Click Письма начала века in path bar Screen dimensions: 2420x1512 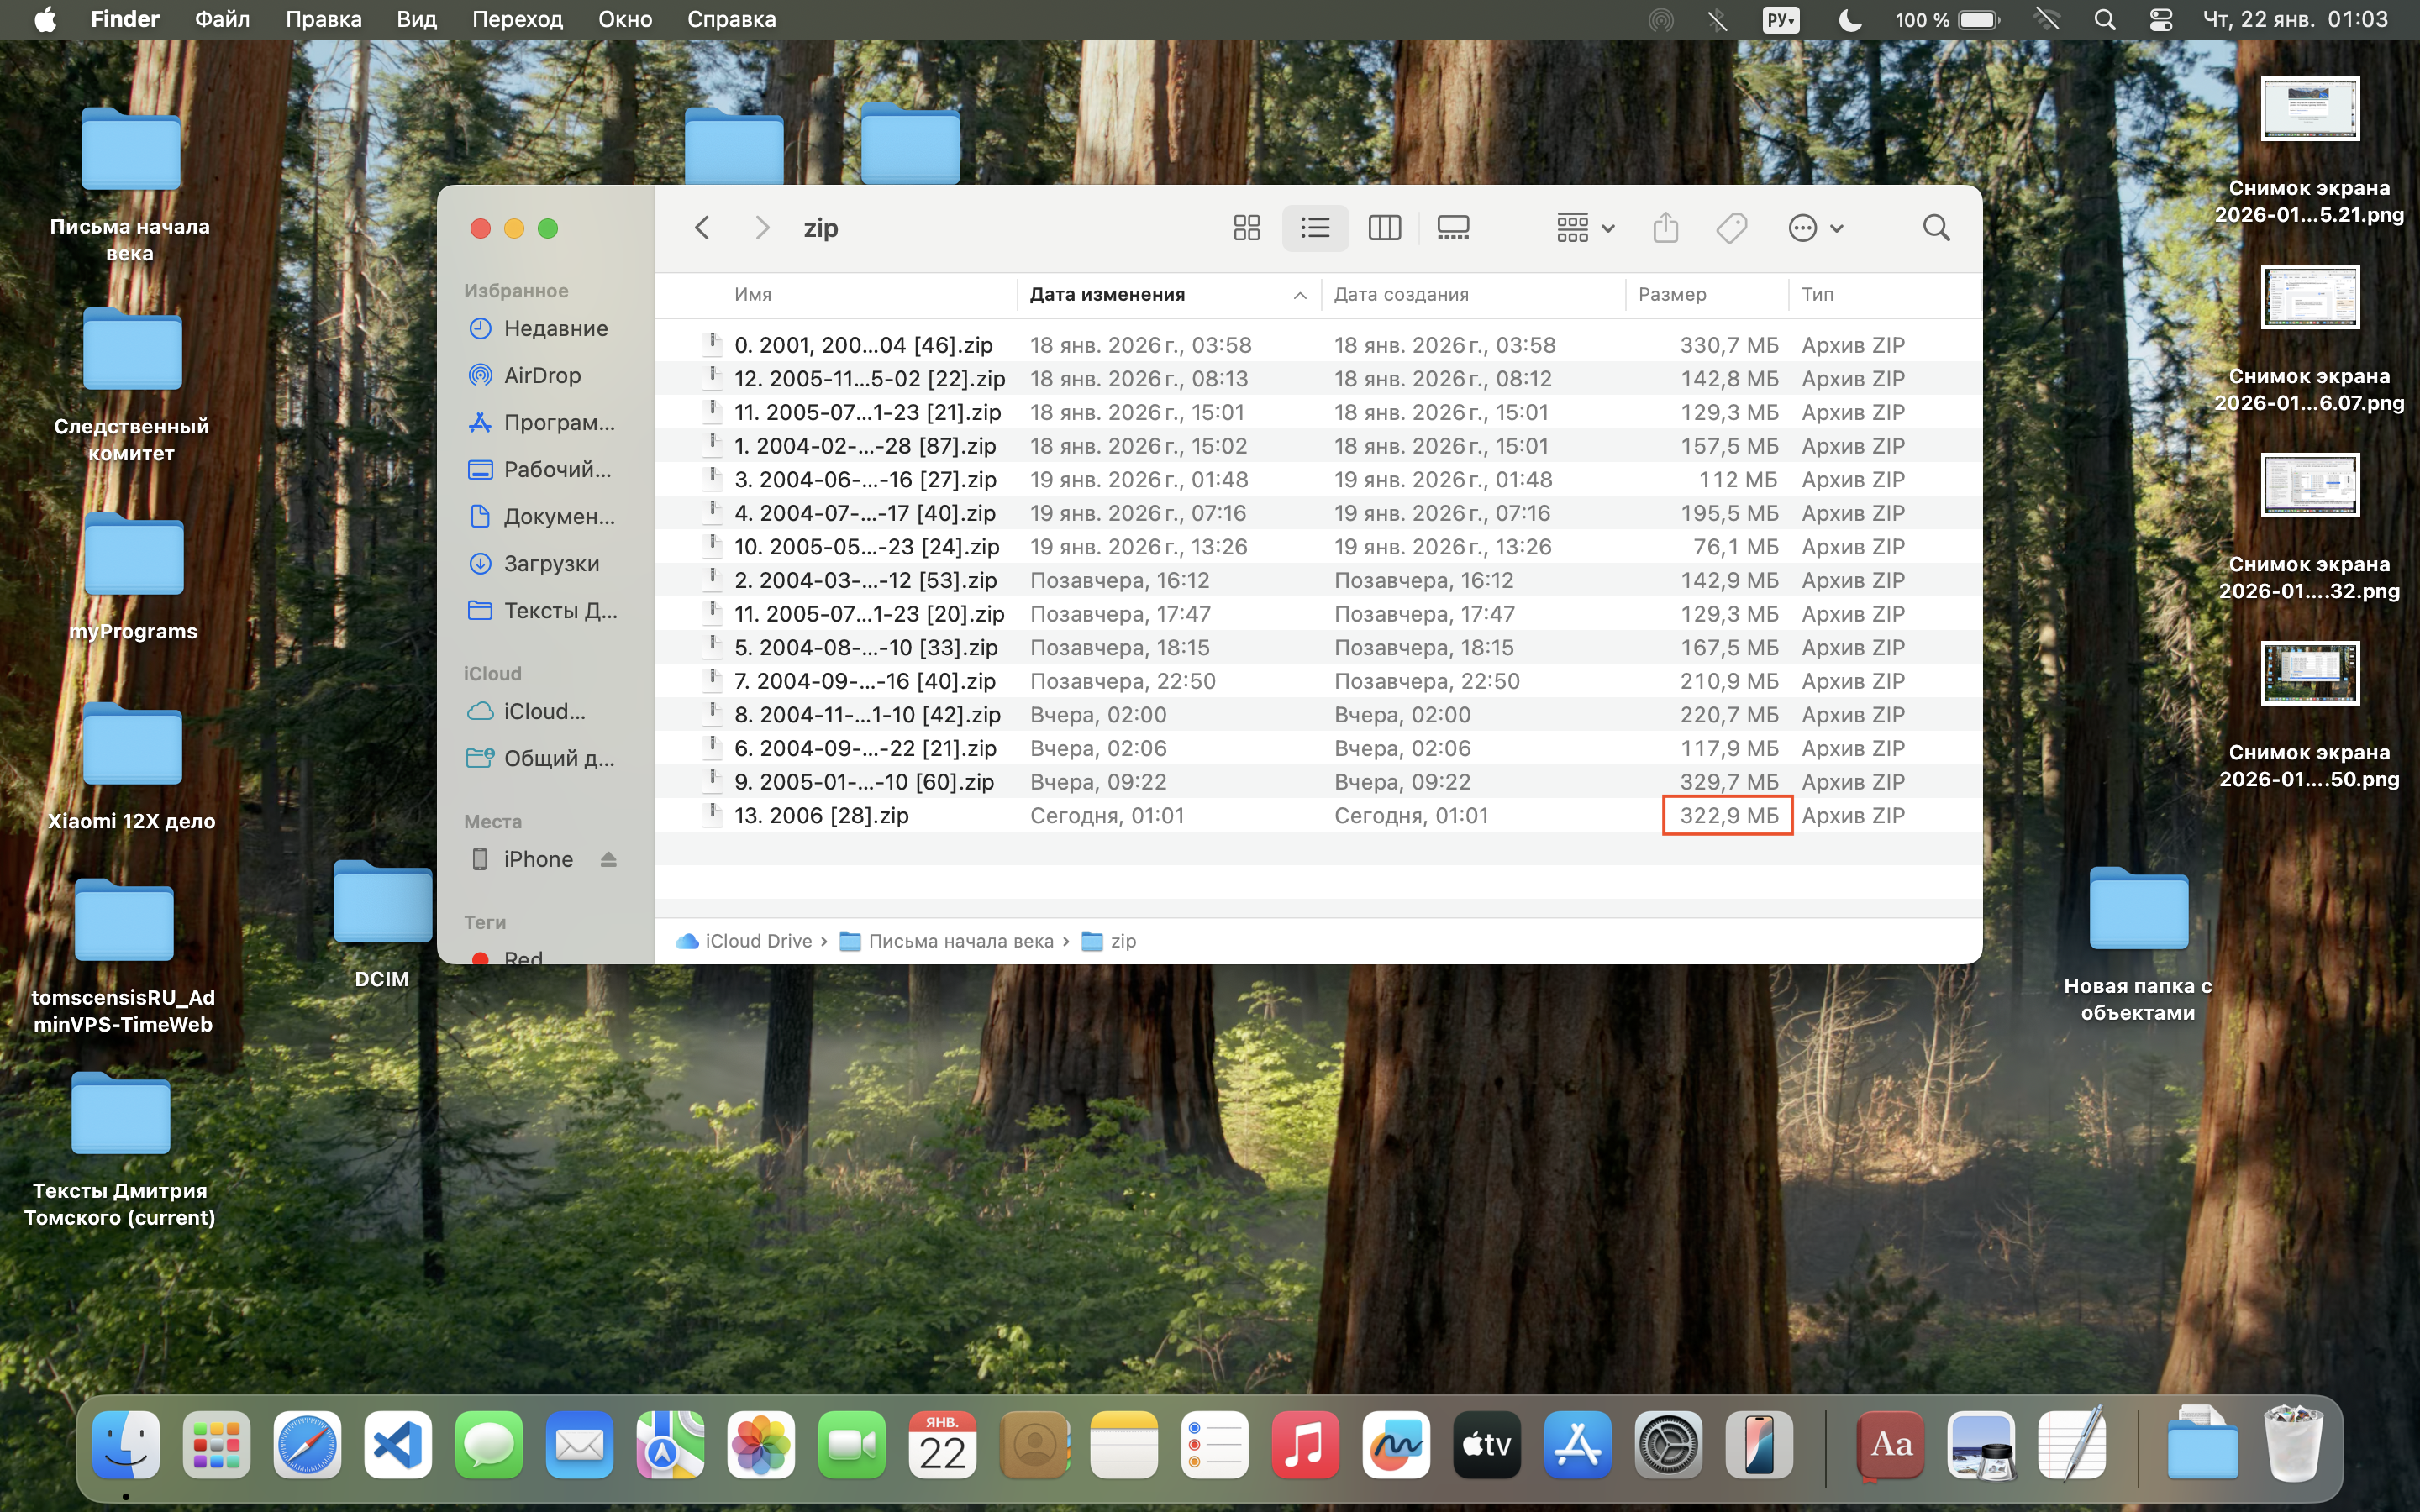coord(959,941)
